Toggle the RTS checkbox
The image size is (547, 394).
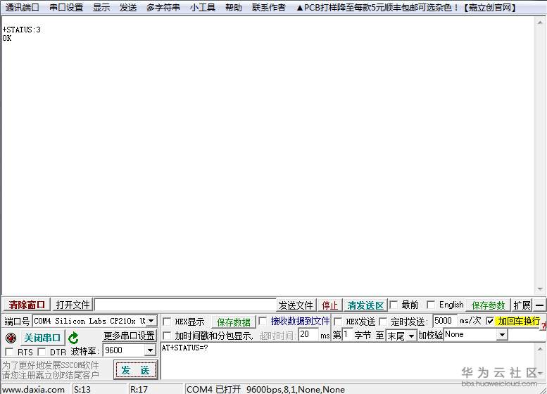9,352
